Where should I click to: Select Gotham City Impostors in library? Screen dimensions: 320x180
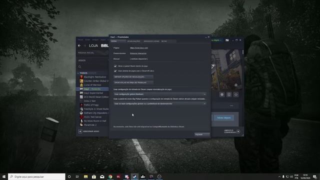[96, 113]
